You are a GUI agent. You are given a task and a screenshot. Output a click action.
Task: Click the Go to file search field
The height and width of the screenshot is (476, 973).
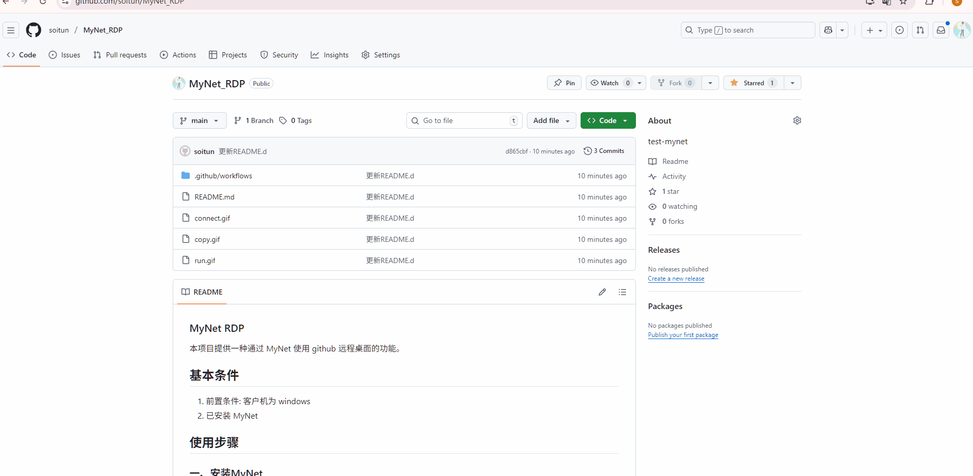click(464, 120)
